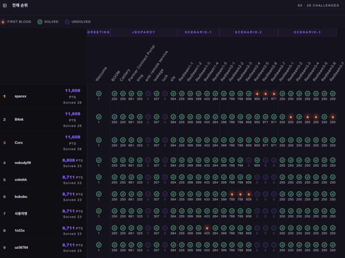Open team 사용자명 in rank 7
345x258 pixels.
[21, 214]
